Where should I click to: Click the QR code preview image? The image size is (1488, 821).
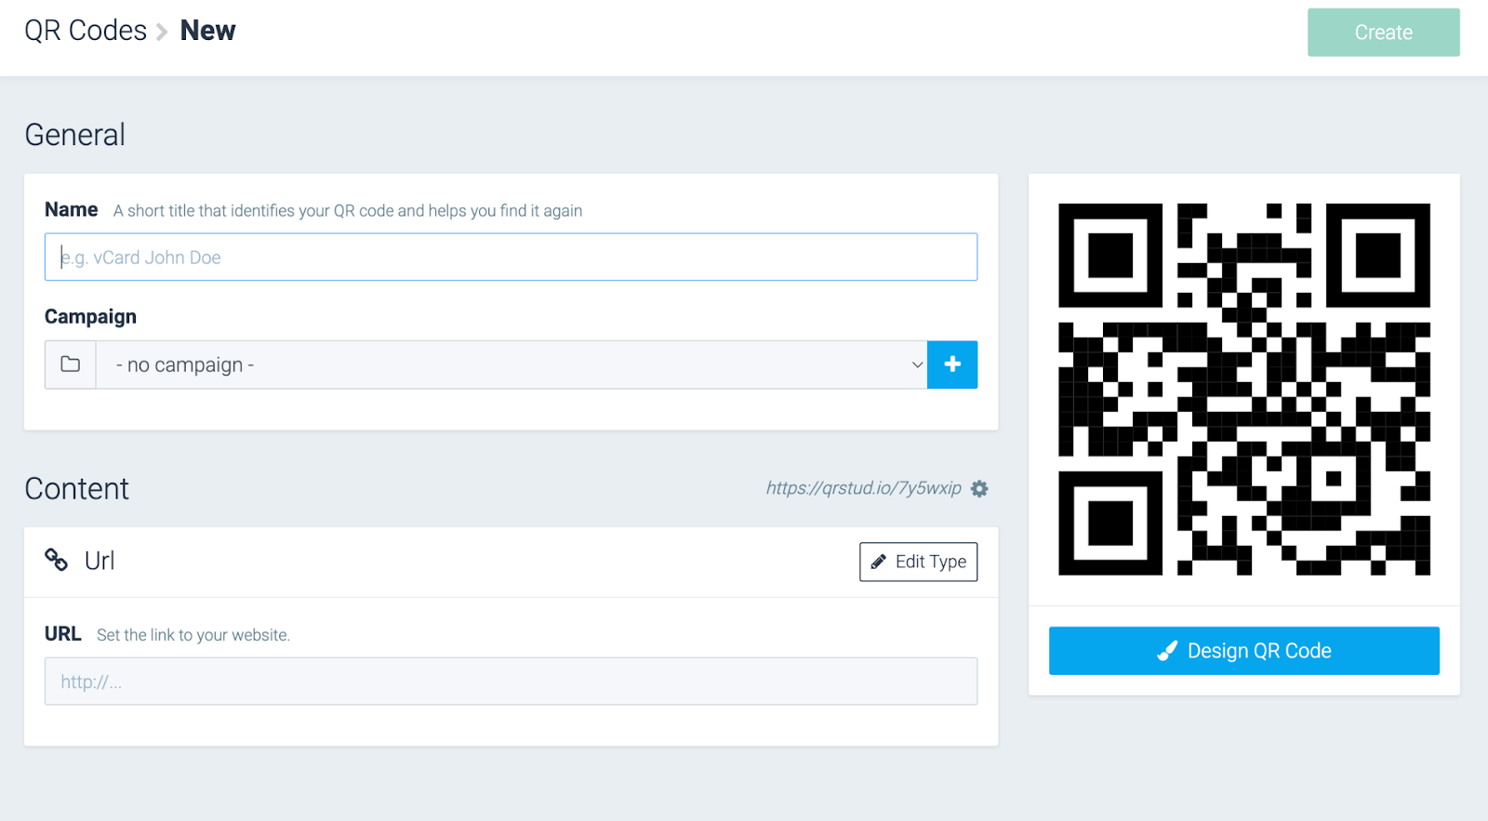[1243, 389]
